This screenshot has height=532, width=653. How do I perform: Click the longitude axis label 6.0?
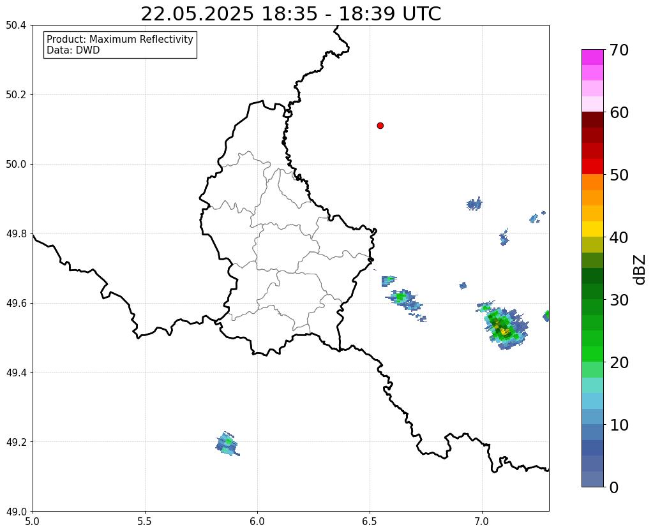[x=257, y=521]
